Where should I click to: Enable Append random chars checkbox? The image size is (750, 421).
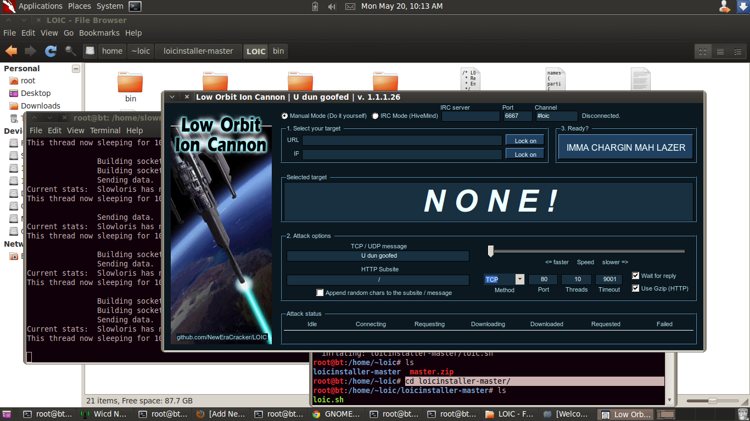click(320, 293)
